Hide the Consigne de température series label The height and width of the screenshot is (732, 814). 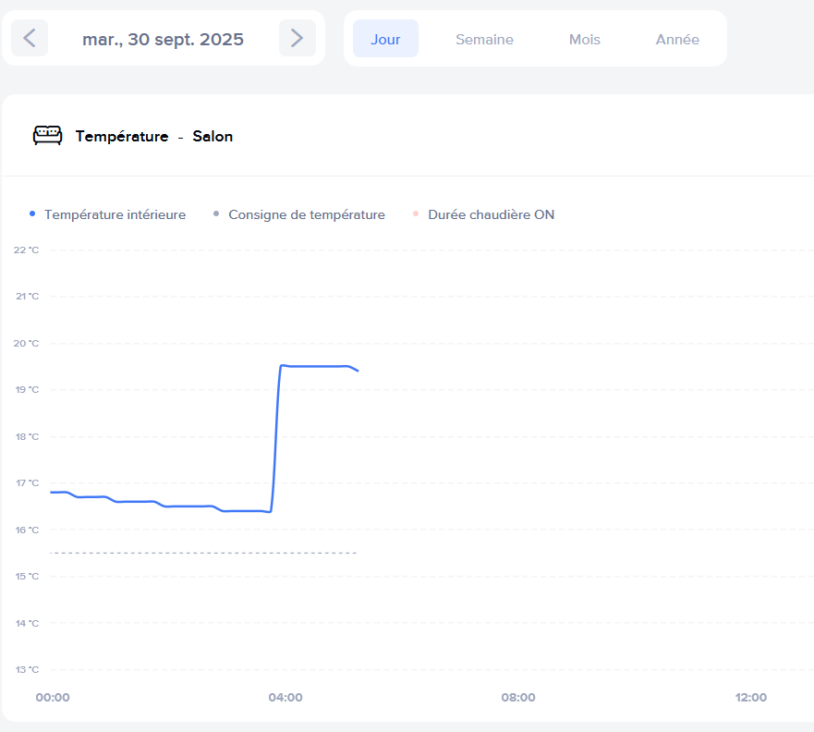click(306, 214)
